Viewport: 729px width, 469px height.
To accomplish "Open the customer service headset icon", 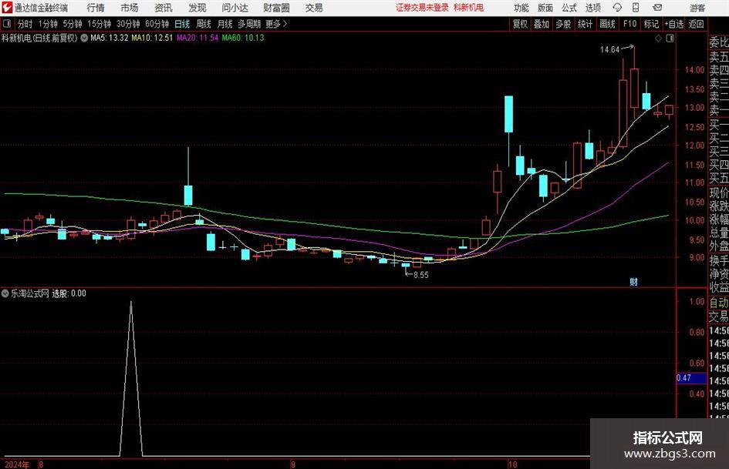I will 617,8.
